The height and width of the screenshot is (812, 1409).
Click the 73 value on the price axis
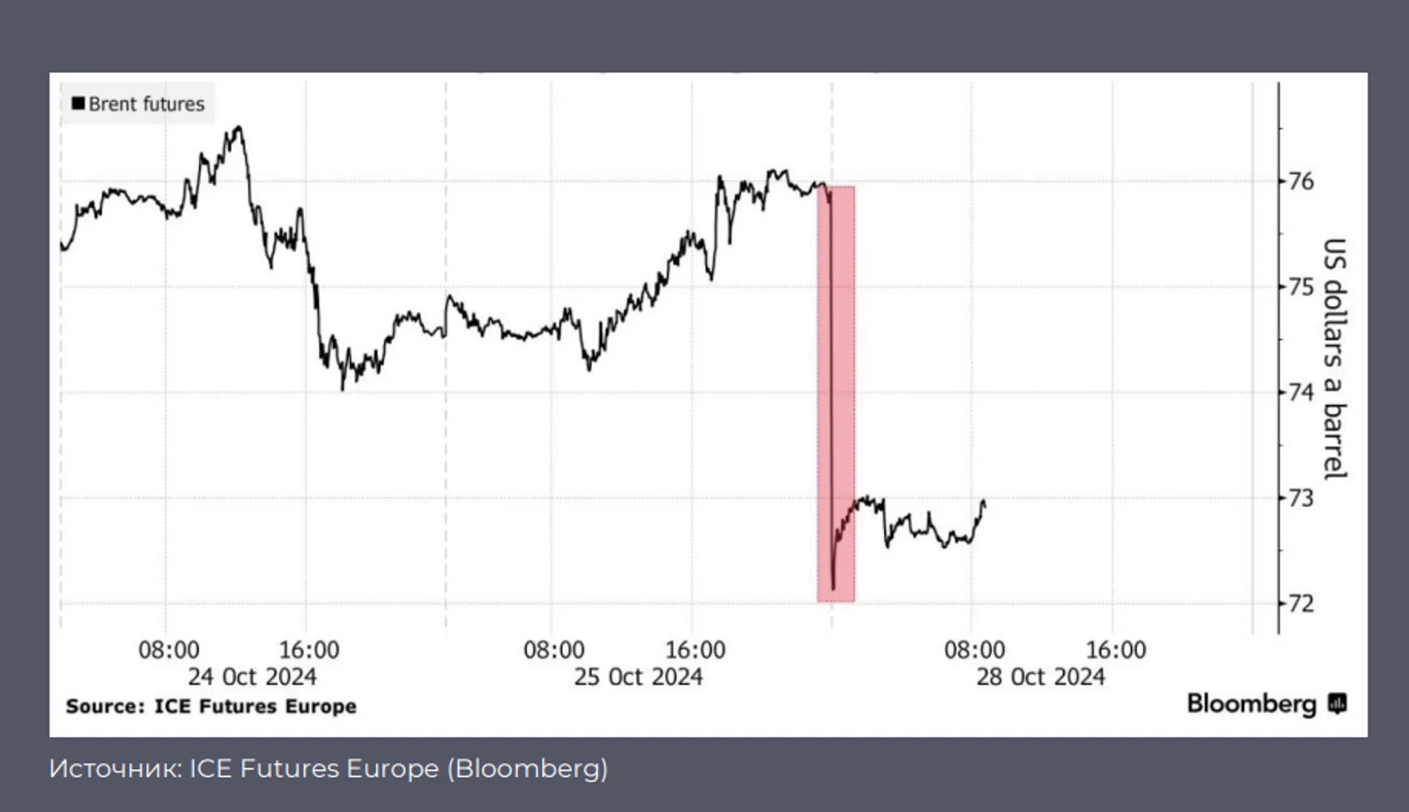click(1301, 498)
